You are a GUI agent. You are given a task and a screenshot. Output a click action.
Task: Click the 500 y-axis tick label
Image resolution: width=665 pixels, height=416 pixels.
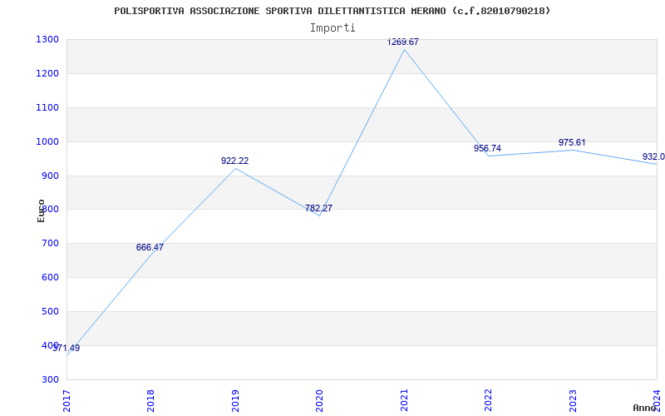[50, 311]
